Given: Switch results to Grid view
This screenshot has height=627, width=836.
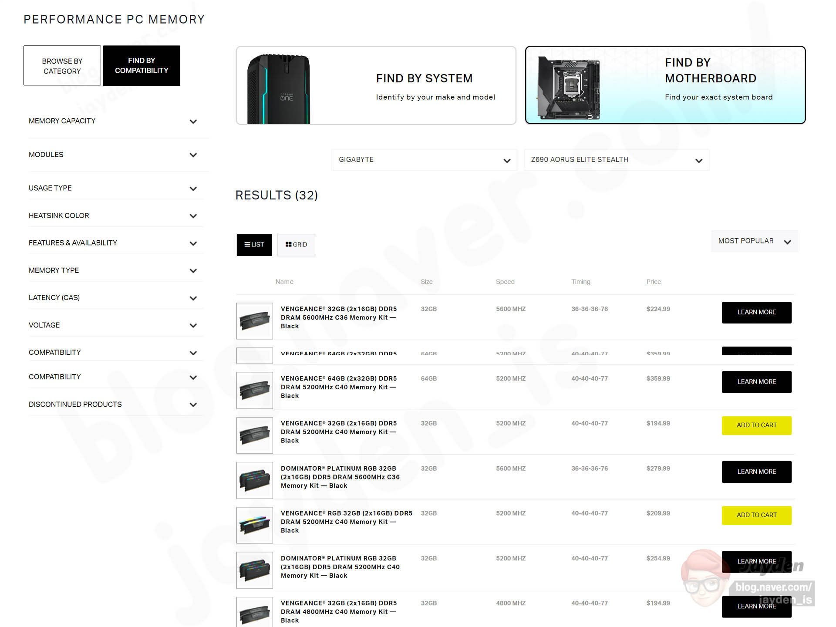Looking at the screenshot, I should click(x=296, y=245).
